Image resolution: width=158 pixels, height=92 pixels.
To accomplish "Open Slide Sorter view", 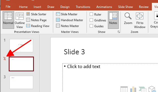I will pyautogui.click(x=36, y=14).
